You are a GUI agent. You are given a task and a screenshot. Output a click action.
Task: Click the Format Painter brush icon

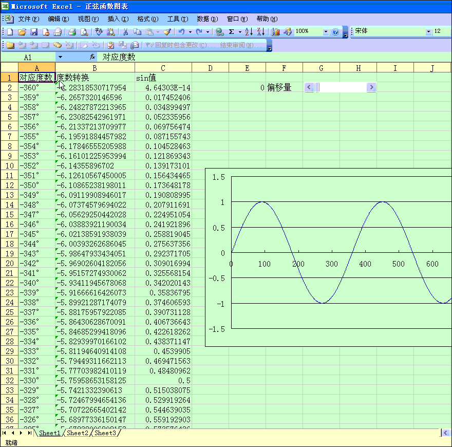(167, 32)
